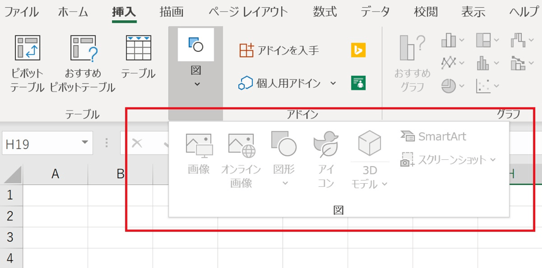Click the アドインを入手 add-in store icon
Image resolution: width=542 pixels, height=268 pixels.
(246, 50)
